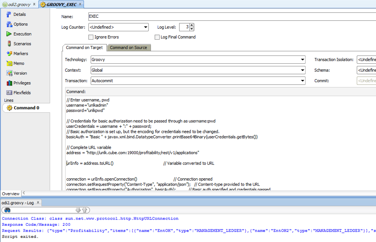Select the Markers icon in sidebar
376x242 pixels.
tap(9, 54)
